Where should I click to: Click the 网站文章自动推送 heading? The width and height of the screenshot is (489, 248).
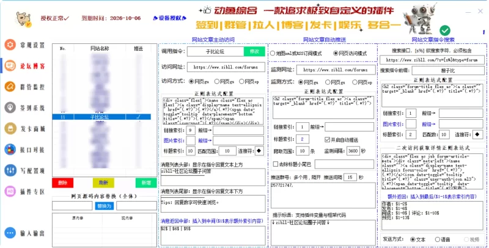(x=325, y=40)
